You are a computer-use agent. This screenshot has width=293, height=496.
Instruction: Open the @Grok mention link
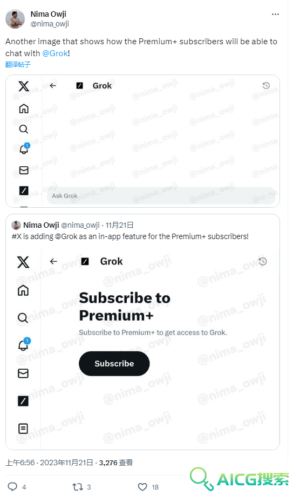[54, 53]
